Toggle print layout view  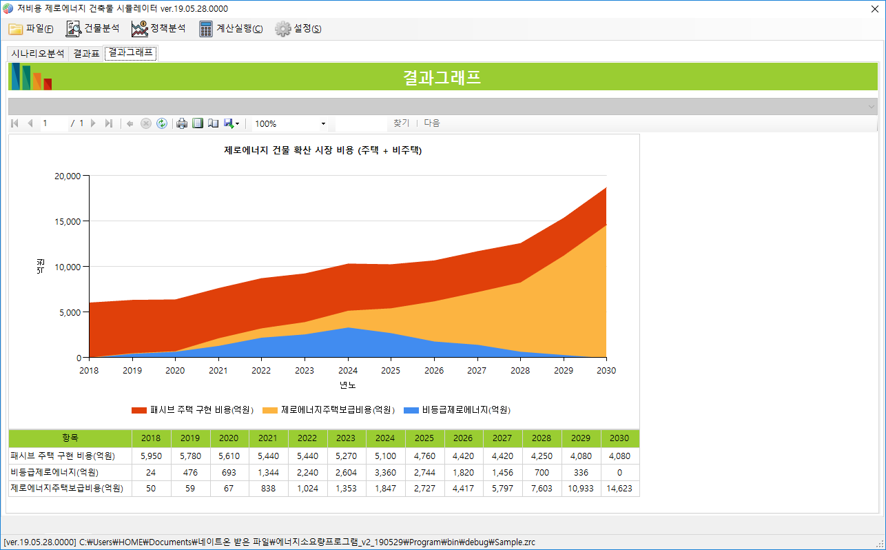tap(198, 123)
